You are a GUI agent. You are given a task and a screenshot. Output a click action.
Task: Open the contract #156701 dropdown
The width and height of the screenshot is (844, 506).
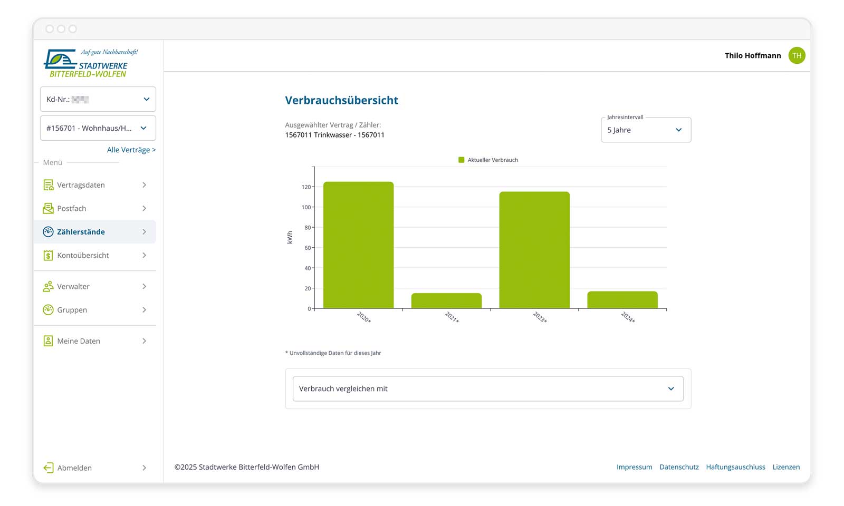(98, 128)
